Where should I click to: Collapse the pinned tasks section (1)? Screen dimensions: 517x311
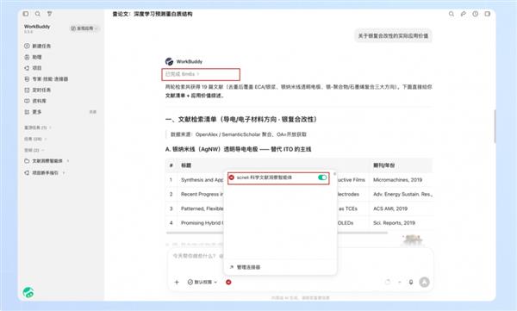(x=38, y=128)
